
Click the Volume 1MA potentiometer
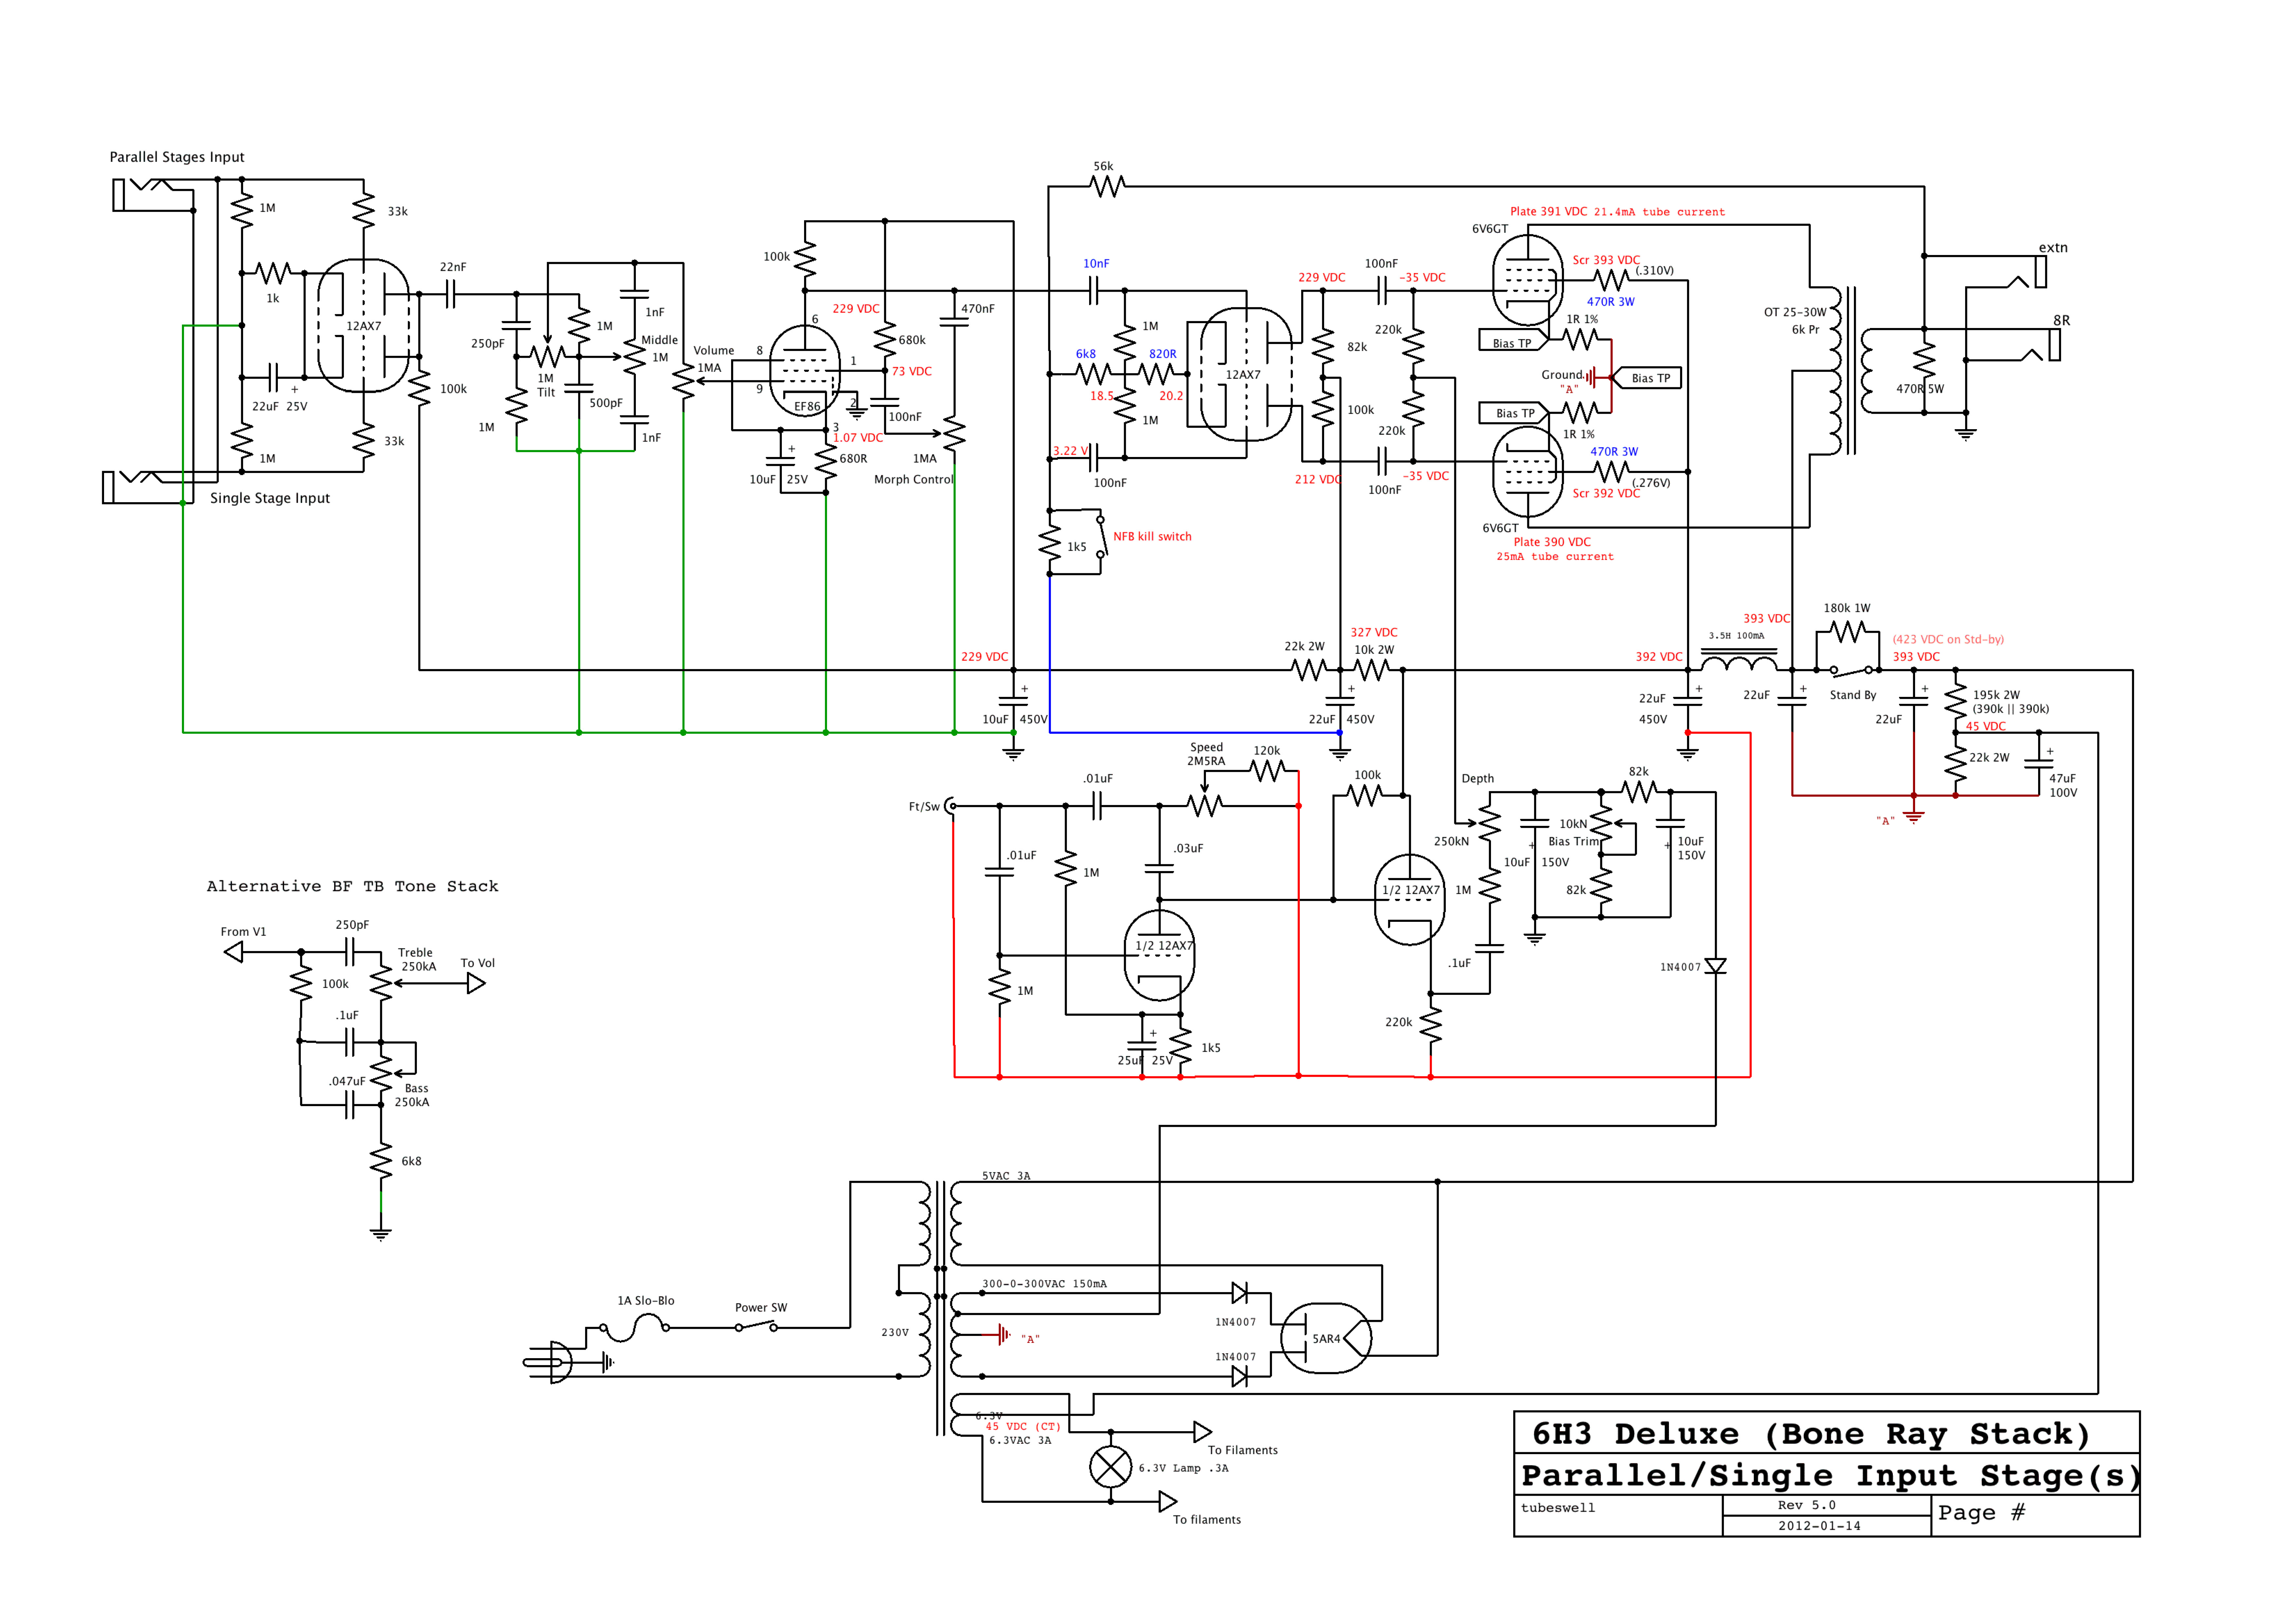[x=683, y=381]
